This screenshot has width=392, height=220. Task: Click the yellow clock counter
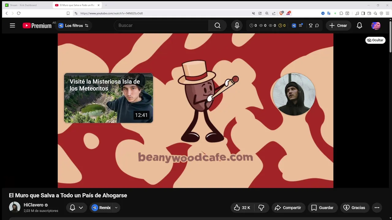(282, 26)
